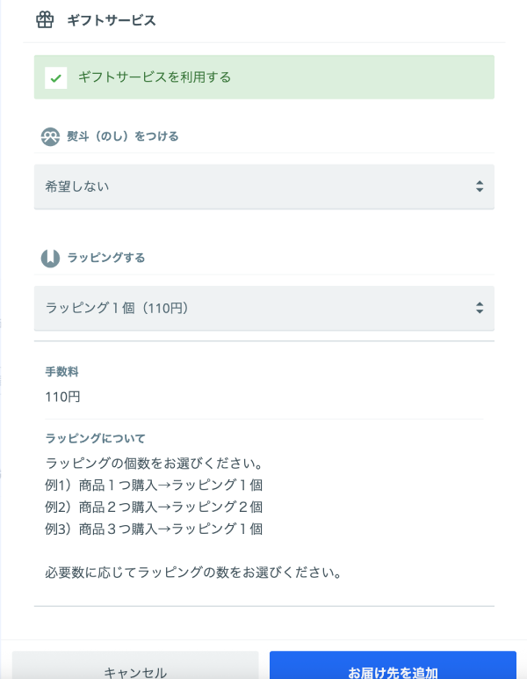The image size is (527, 679).
Task: Click the 熨斗（のし）をつける label
Action: pos(123,136)
